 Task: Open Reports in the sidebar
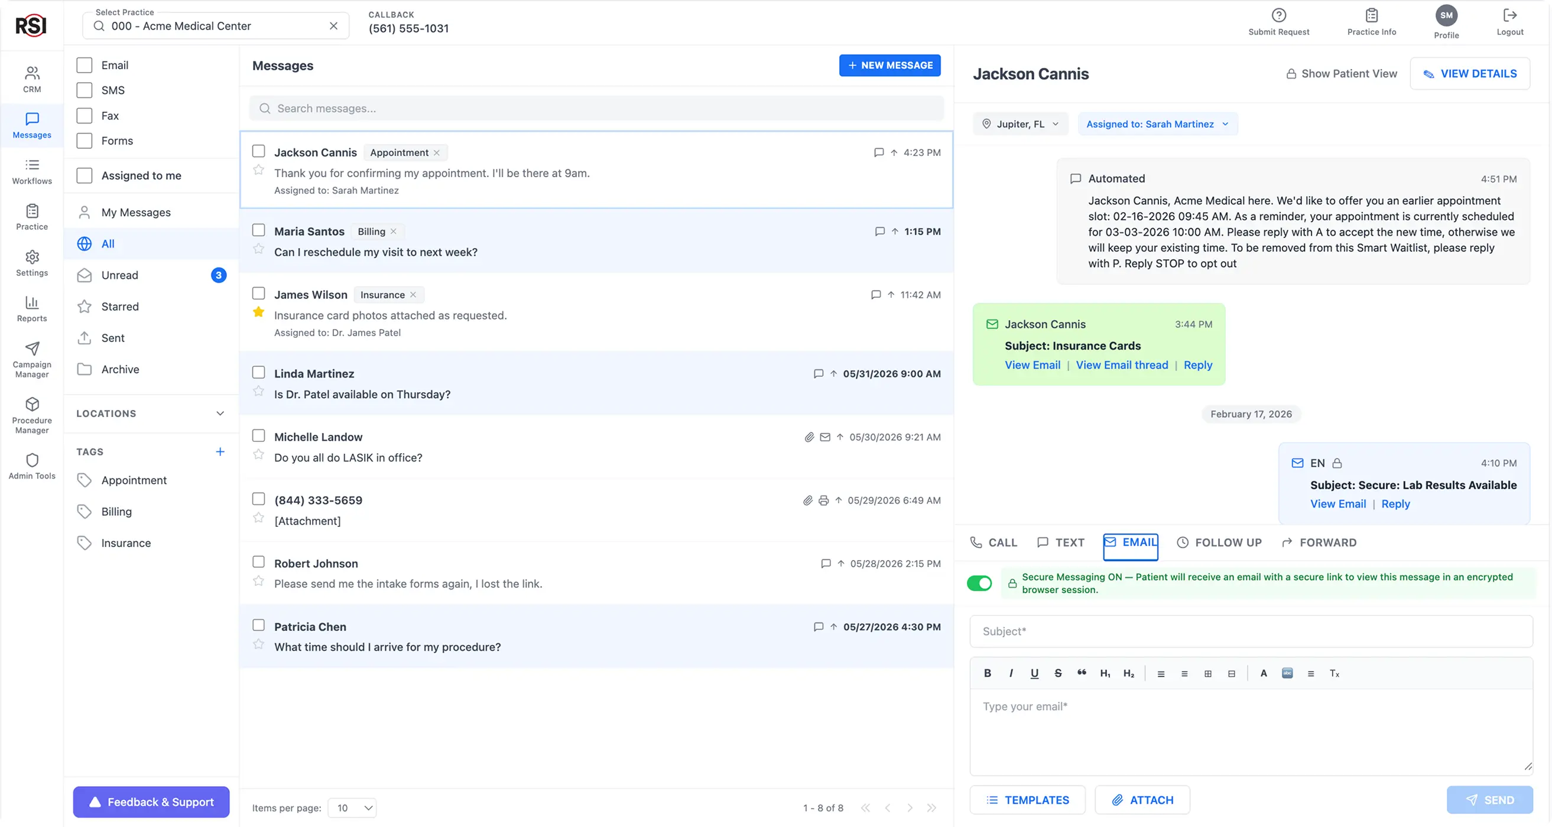click(32, 309)
